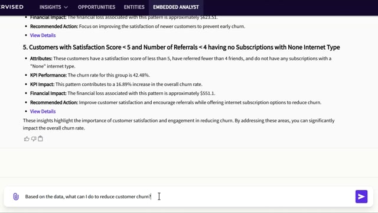Go to the Opportunities tab
378x213 pixels.
(96, 7)
